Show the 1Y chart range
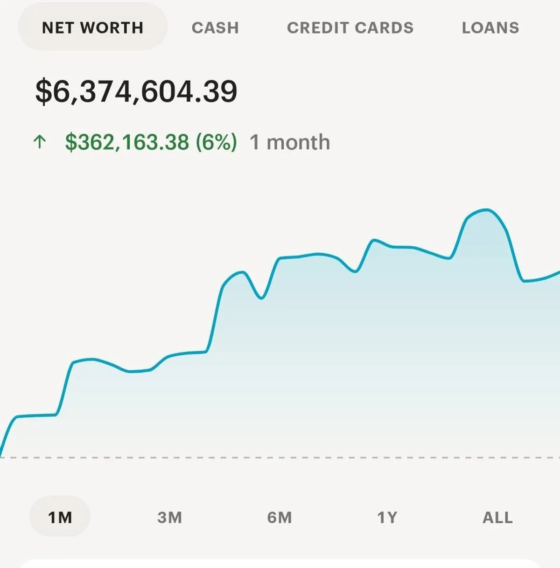The width and height of the screenshot is (560, 568). (387, 517)
